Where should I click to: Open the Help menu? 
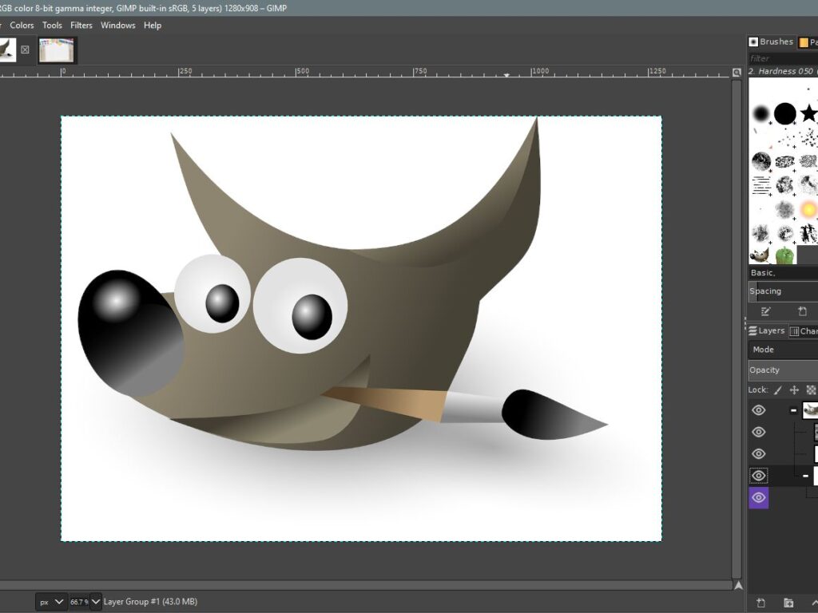point(153,25)
